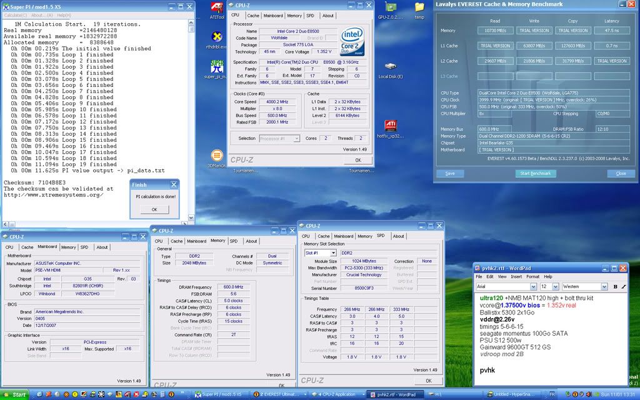Viewport: 640px width, 400px height.
Task: Switch to Memory tab in top CPU-Z window
Action: coord(294,16)
